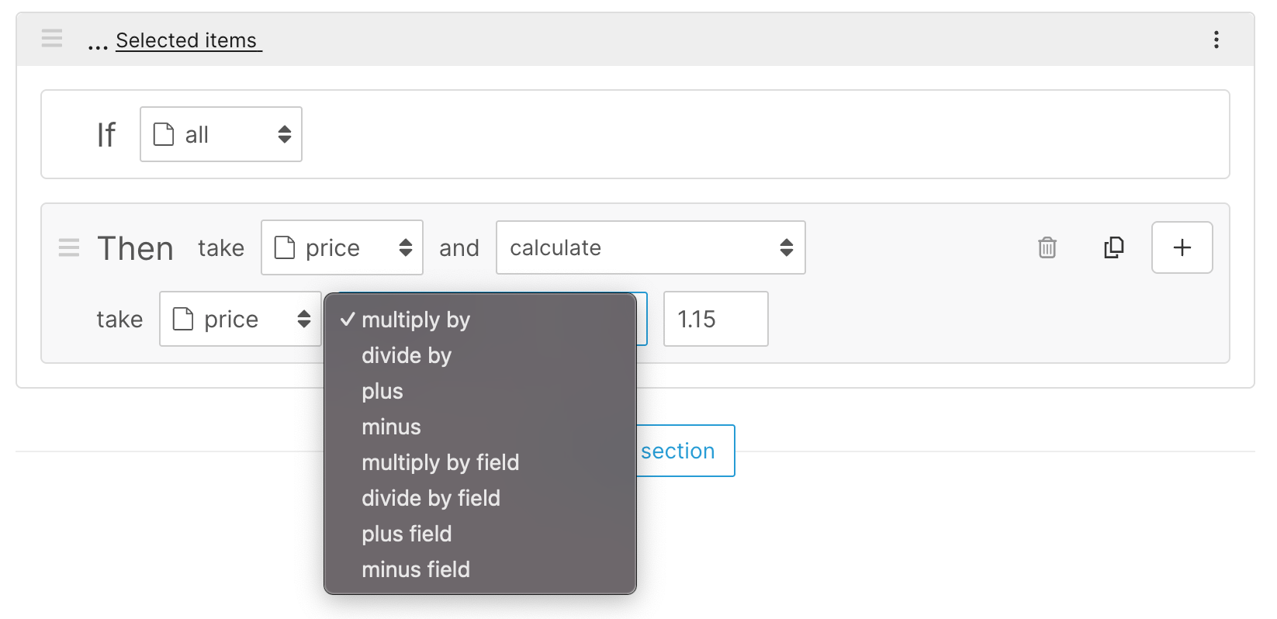Grab the section drag handle in header
Image resolution: width=1277 pixels, height=619 pixels.
point(52,38)
